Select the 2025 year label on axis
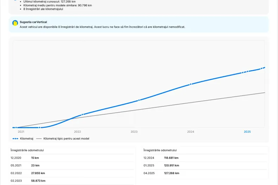 coord(247,132)
